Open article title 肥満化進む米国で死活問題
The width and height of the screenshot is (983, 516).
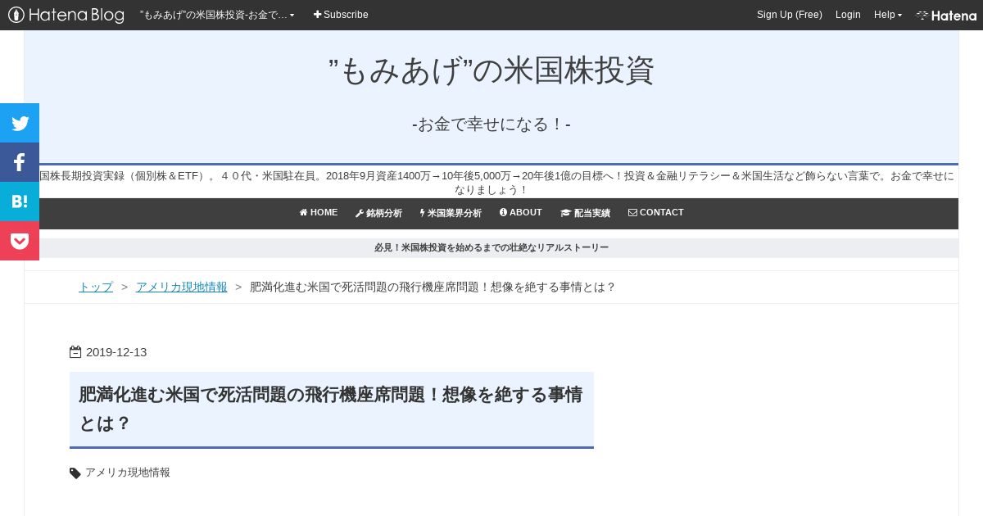click(331, 409)
